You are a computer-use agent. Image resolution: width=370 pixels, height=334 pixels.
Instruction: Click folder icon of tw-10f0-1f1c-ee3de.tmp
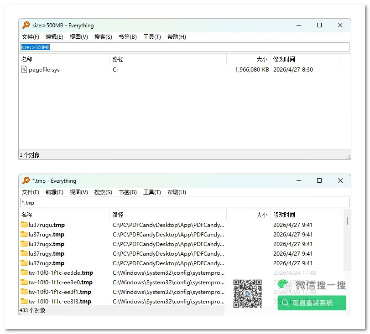24,272
